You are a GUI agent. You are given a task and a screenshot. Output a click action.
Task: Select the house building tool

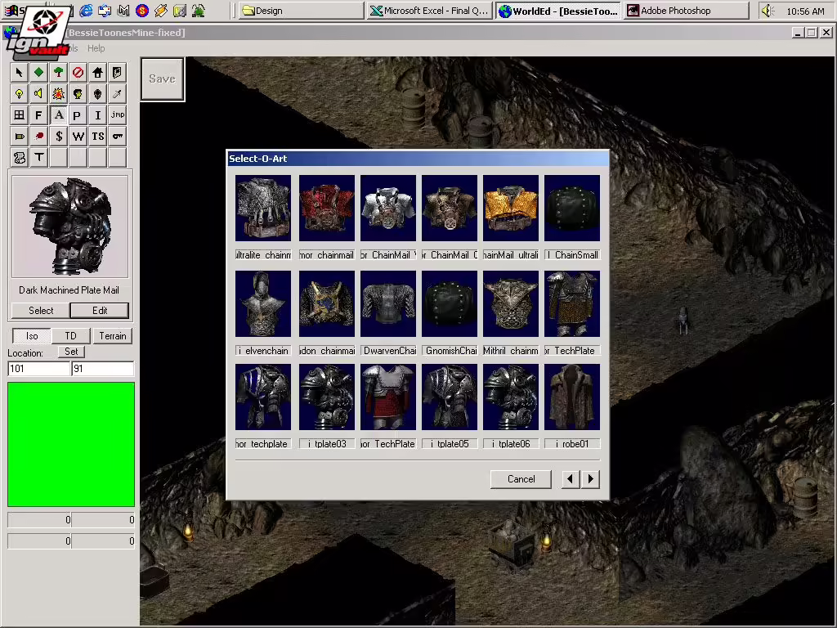click(x=98, y=72)
